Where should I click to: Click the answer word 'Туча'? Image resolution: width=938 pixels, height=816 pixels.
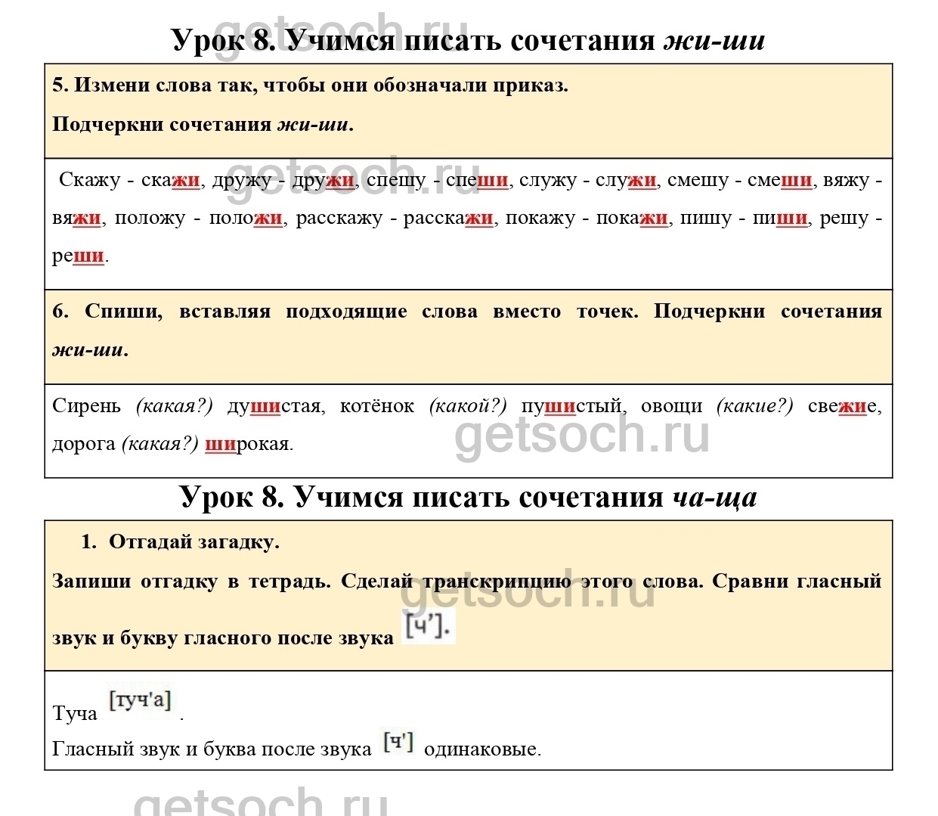click(75, 713)
